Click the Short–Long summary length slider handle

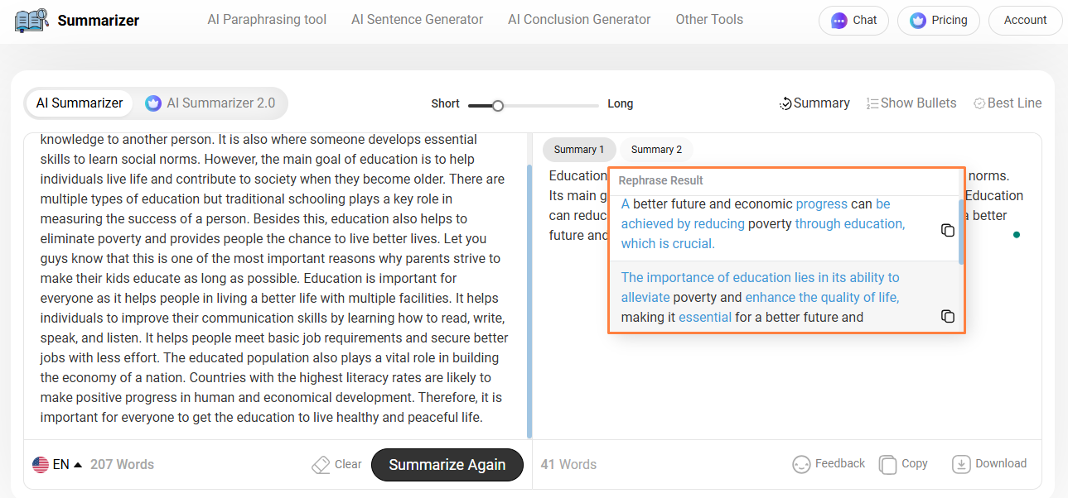click(498, 105)
